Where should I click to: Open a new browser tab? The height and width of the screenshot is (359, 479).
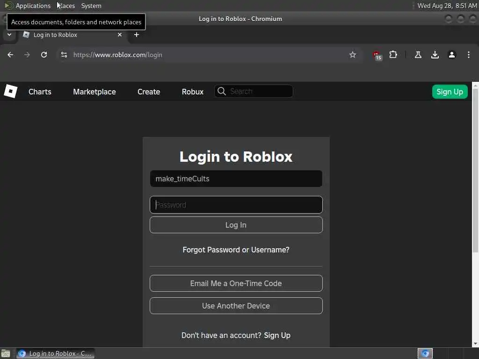tap(137, 35)
